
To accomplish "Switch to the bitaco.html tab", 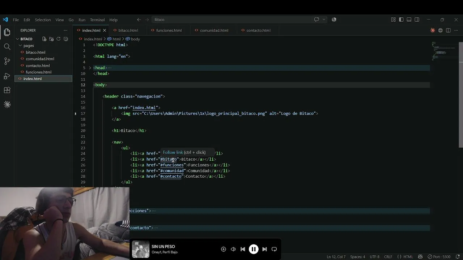I will tap(128, 30).
